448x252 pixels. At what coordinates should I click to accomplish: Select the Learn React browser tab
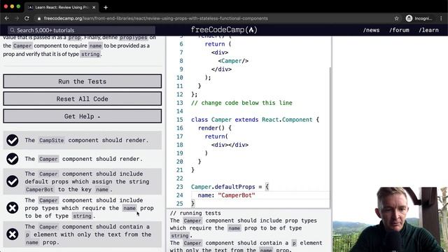click(x=62, y=8)
